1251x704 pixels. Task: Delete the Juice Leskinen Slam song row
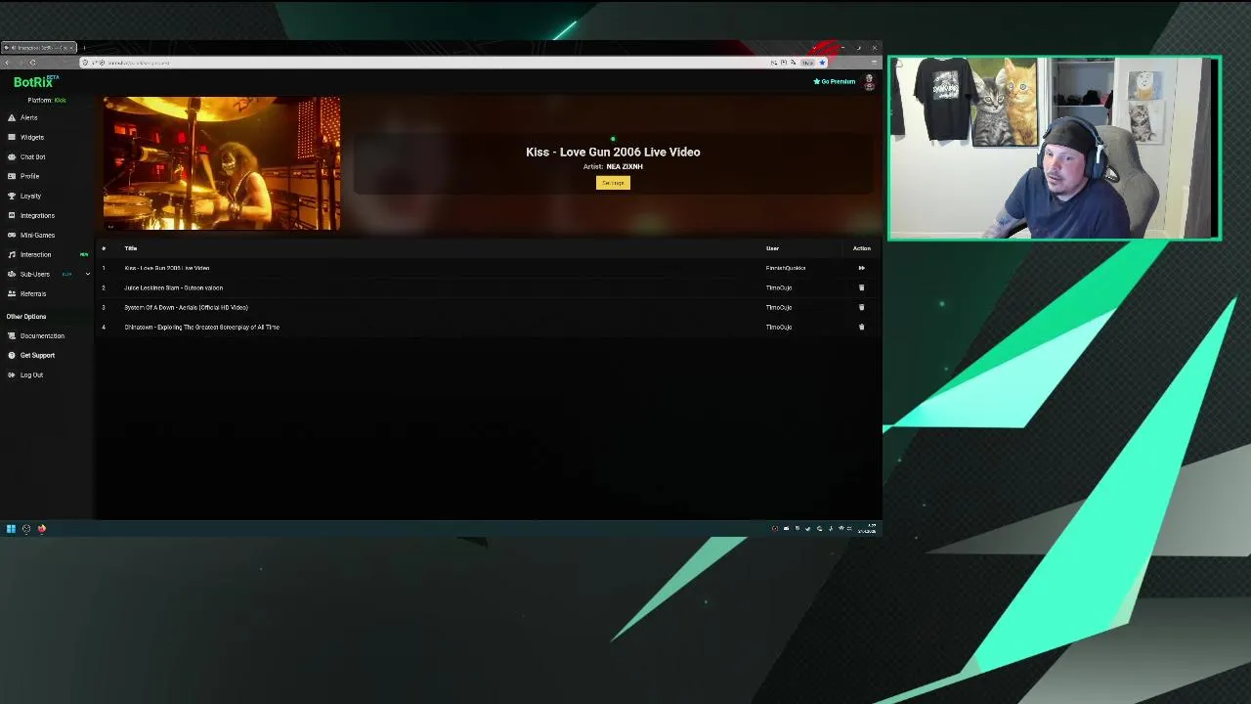click(x=861, y=287)
